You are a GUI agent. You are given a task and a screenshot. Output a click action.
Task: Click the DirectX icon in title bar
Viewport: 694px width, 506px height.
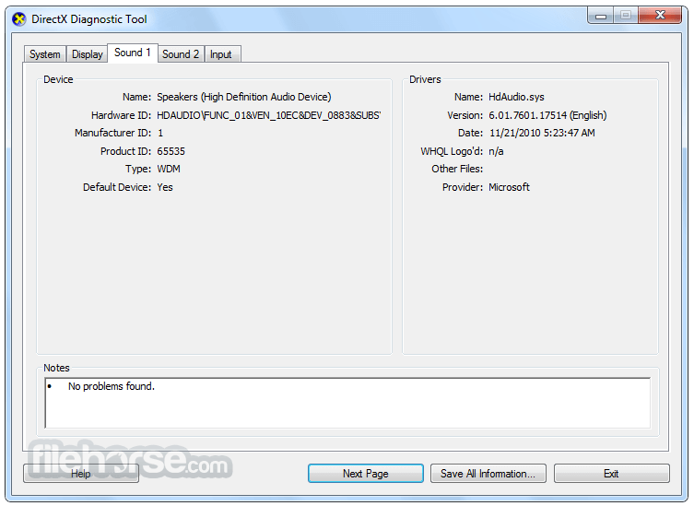[18, 19]
